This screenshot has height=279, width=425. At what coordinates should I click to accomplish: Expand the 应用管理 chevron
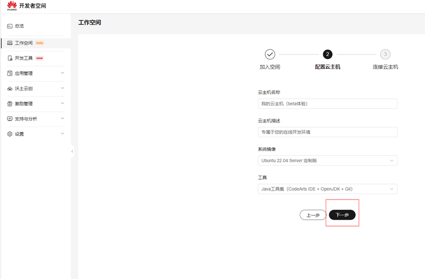tap(62, 73)
